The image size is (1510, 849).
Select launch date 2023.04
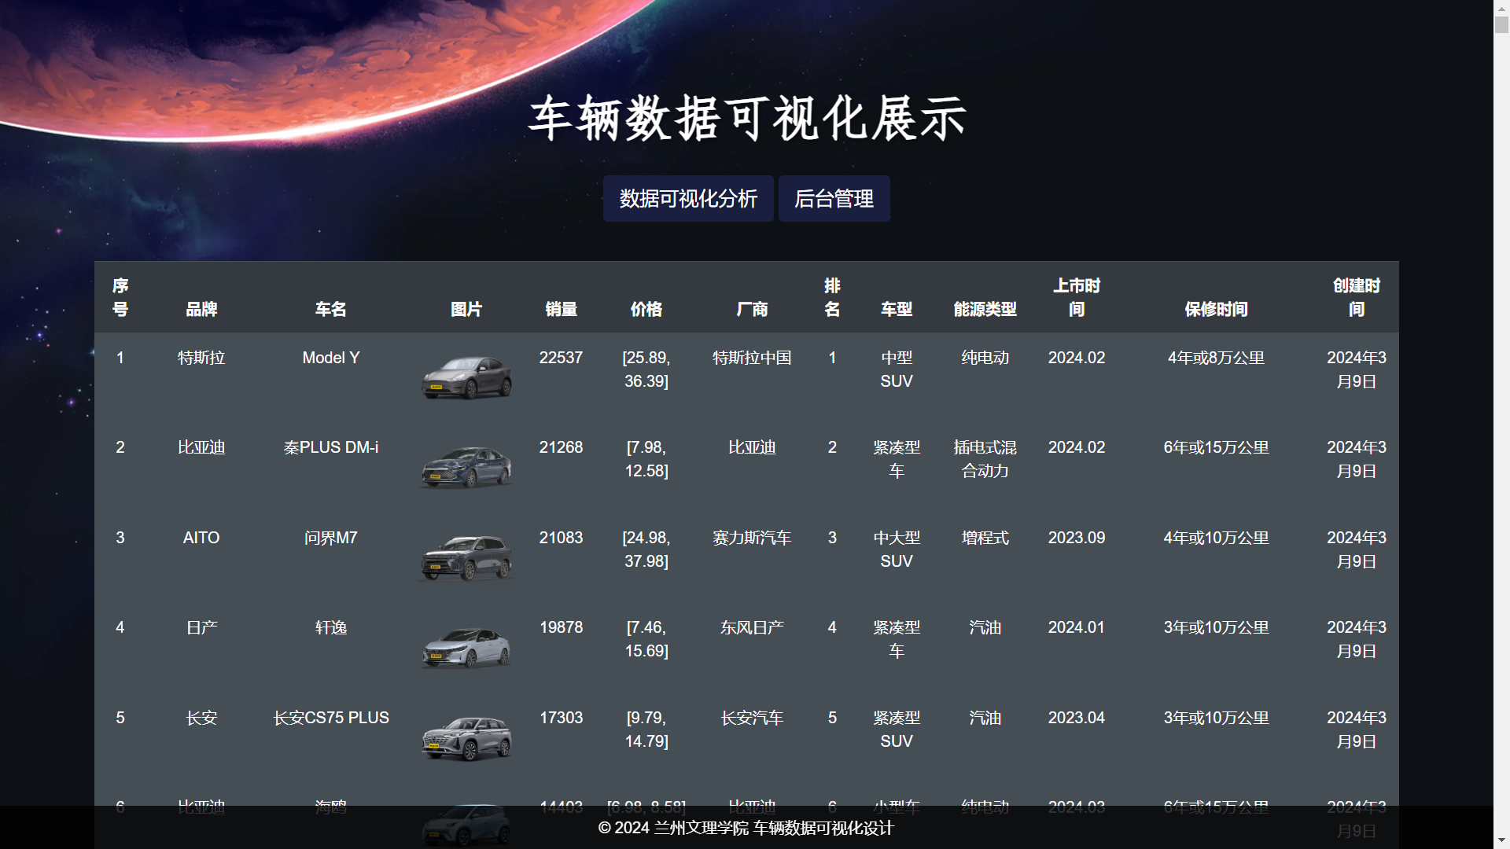pos(1077,718)
